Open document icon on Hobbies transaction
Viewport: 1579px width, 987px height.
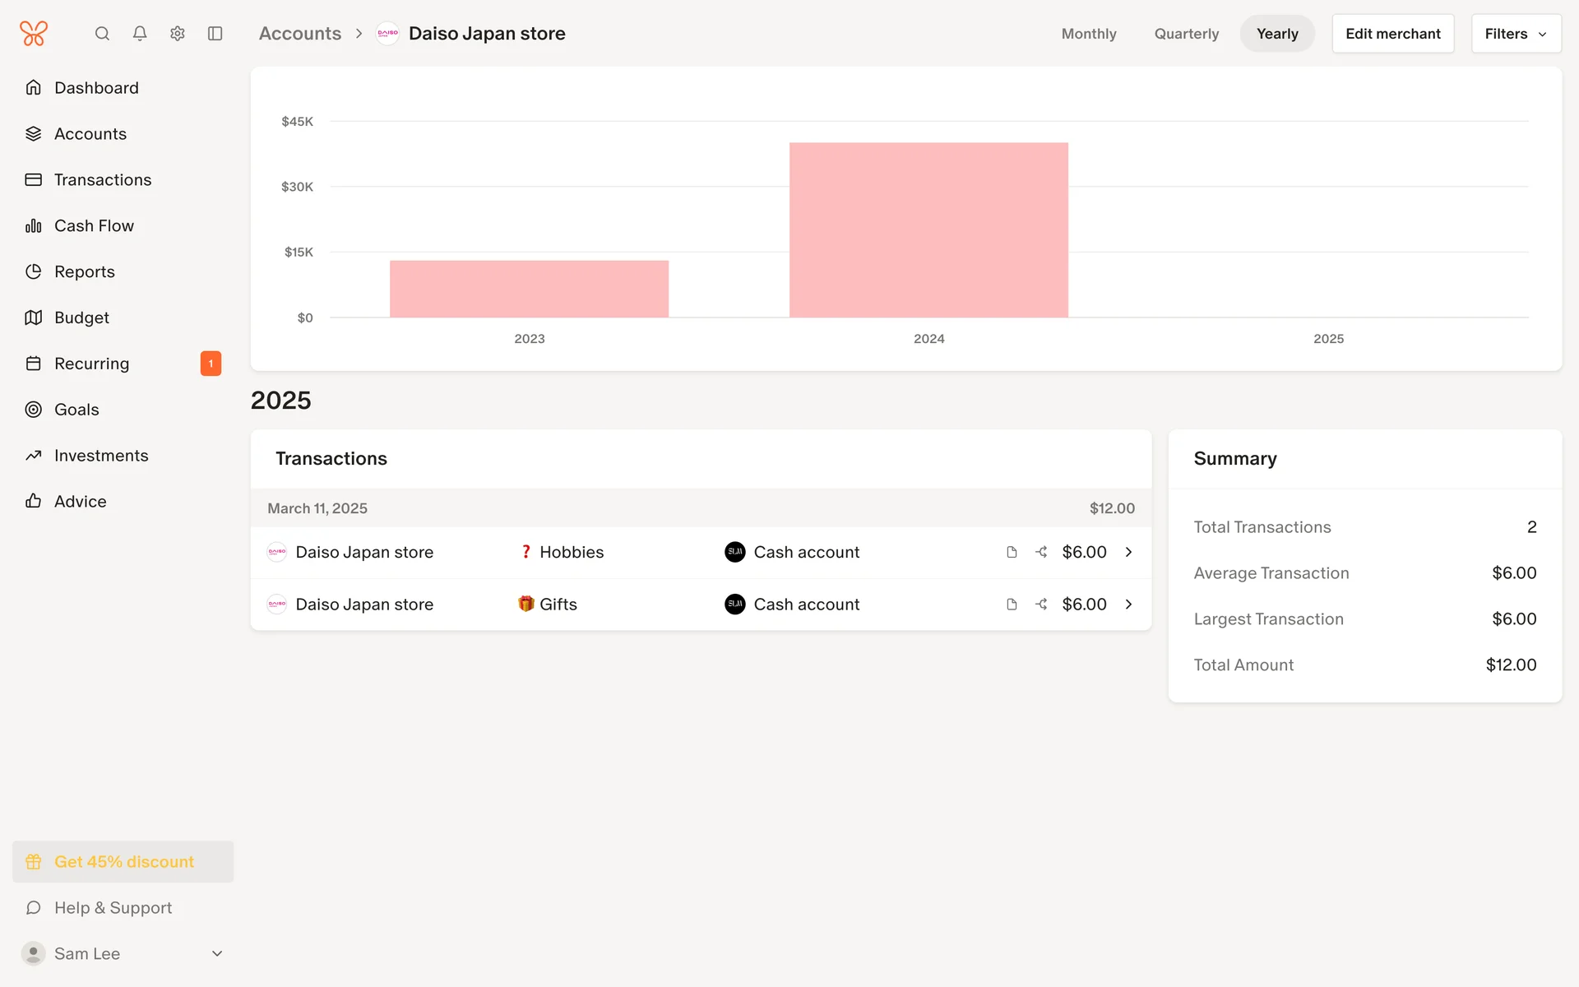[x=1012, y=552]
